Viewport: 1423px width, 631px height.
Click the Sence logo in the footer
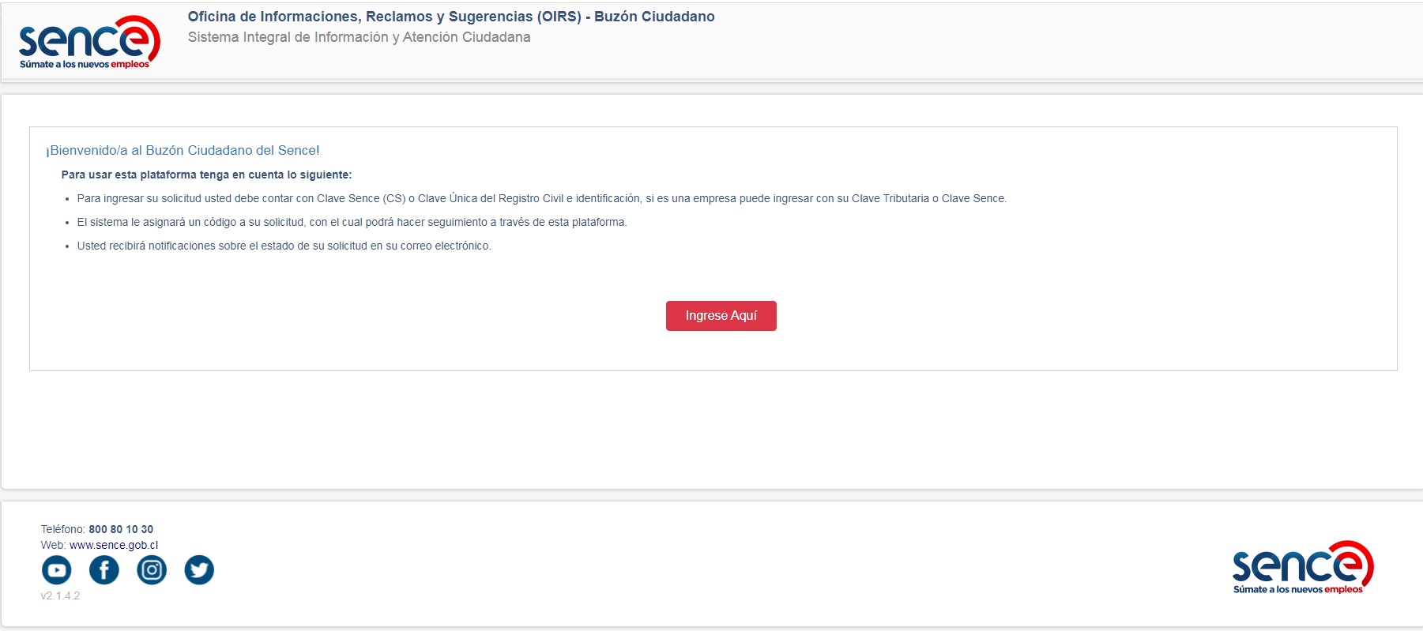(x=1301, y=565)
